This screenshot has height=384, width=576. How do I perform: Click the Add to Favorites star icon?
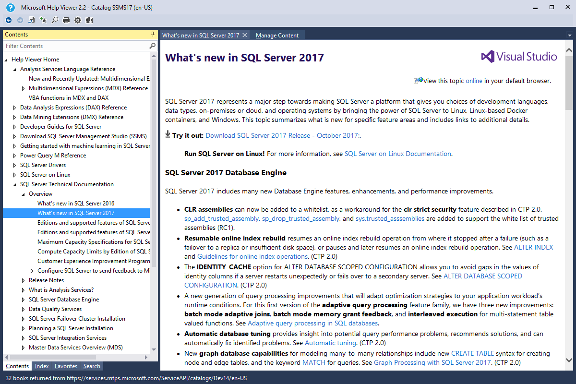[x=43, y=20]
